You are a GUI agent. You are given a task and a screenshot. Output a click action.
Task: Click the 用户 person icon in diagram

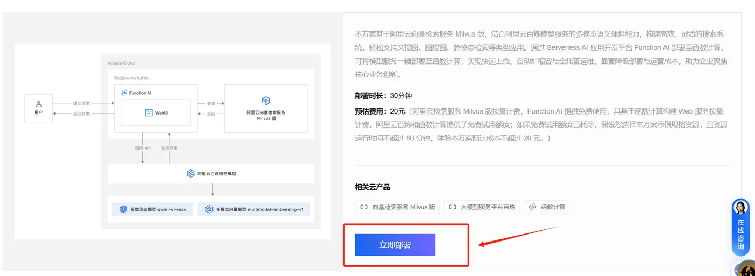[38, 103]
